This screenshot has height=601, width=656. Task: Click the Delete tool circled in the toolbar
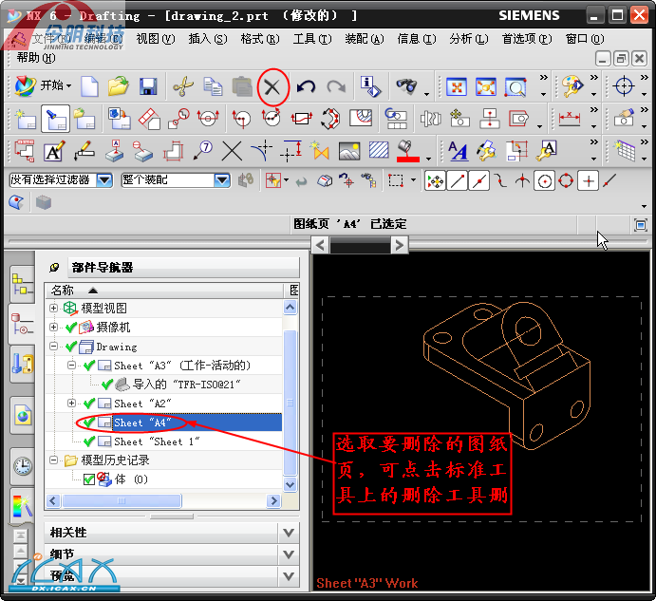(x=272, y=87)
